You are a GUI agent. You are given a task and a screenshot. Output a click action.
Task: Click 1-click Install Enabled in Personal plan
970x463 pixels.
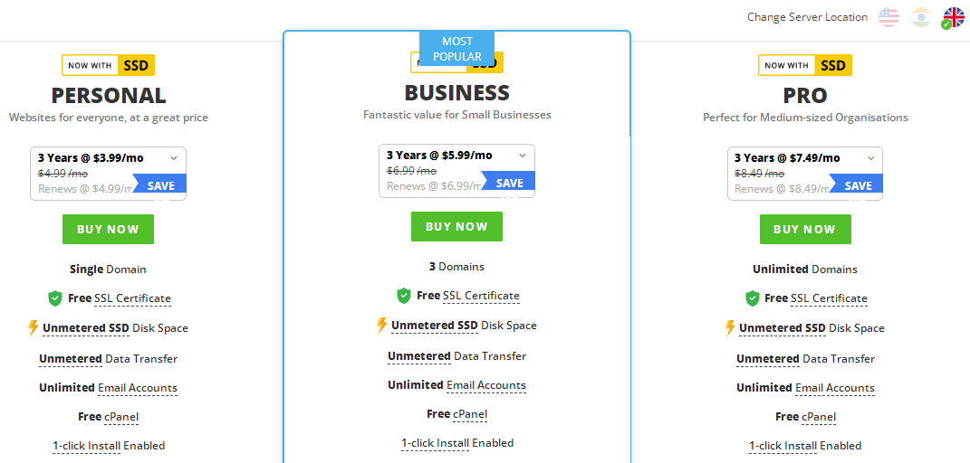[x=109, y=446]
